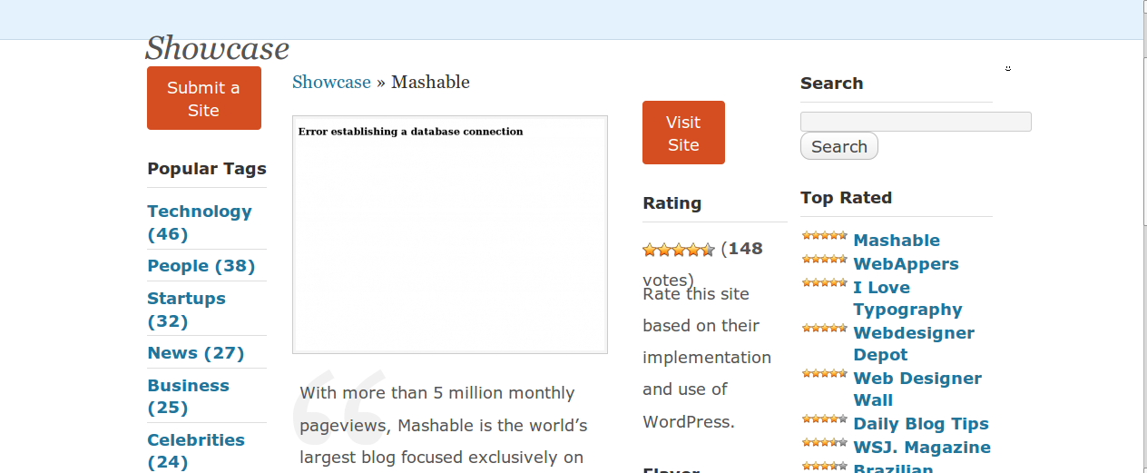Open the Showcase breadcrumb link
Screen dimensions: 1147x473
331,82
